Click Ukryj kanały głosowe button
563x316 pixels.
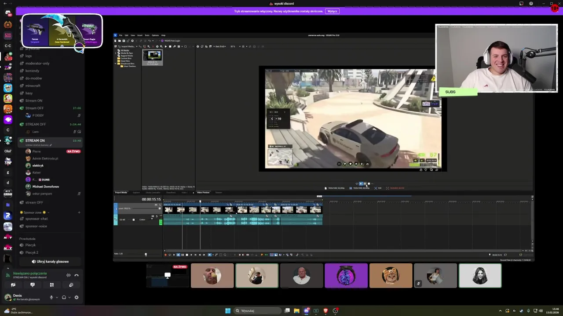(x=50, y=262)
